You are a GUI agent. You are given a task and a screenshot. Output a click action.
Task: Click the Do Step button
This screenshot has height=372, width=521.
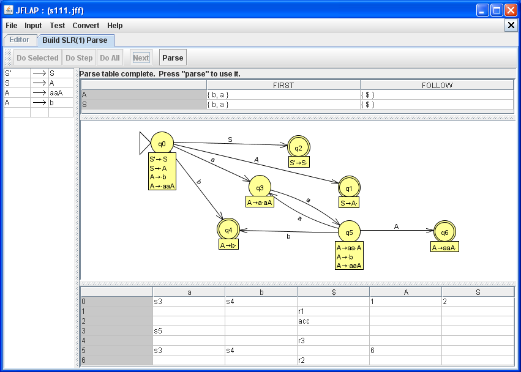click(79, 58)
